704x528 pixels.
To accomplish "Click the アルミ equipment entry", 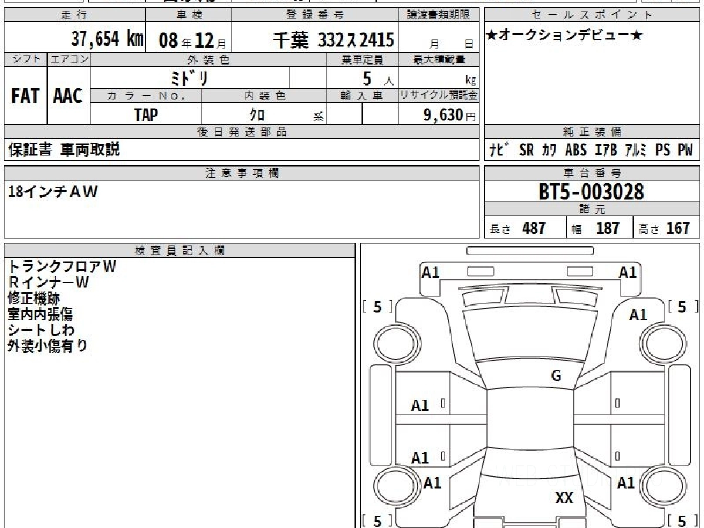I will pos(635,150).
